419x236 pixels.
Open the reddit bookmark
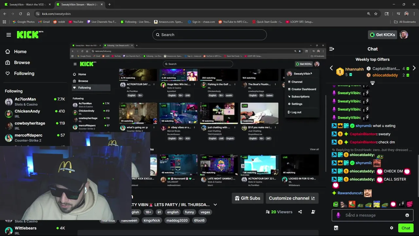59,22
